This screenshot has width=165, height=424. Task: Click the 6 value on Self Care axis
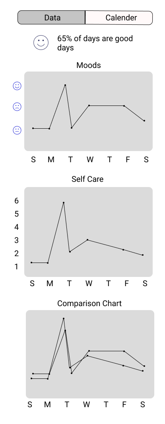[x=17, y=201]
